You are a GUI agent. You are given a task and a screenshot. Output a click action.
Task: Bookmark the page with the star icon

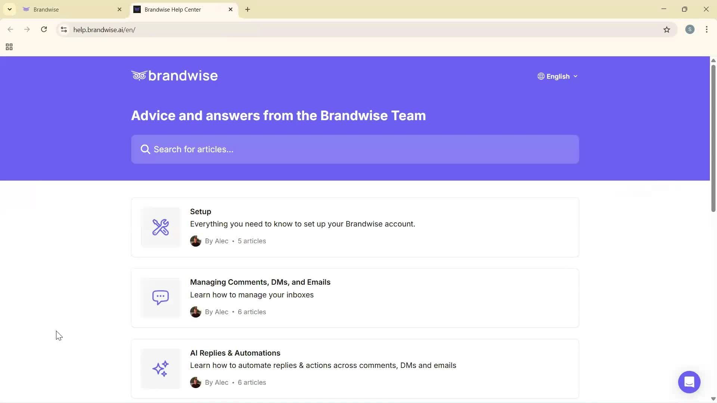click(x=667, y=29)
